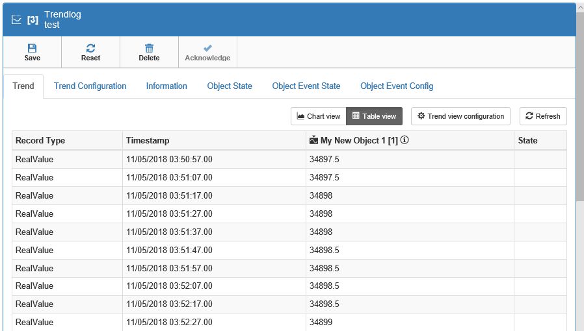The height and width of the screenshot is (331, 584).
Task: Select the Trend tab
Action: pyautogui.click(x=23, y=86)
